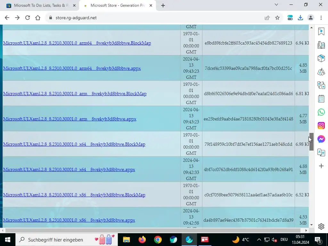Click the scroll down arrow
The width and height of the screenshot is (328, 246).
point(311,225)
